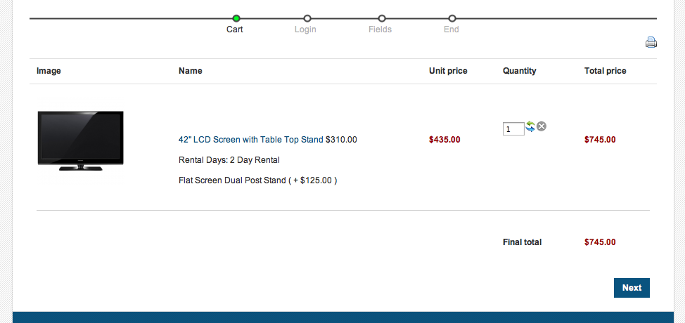The height and width of the screenshot is (323, 685).
Task: Click the Total price column header
Action: tap(605, 71)
